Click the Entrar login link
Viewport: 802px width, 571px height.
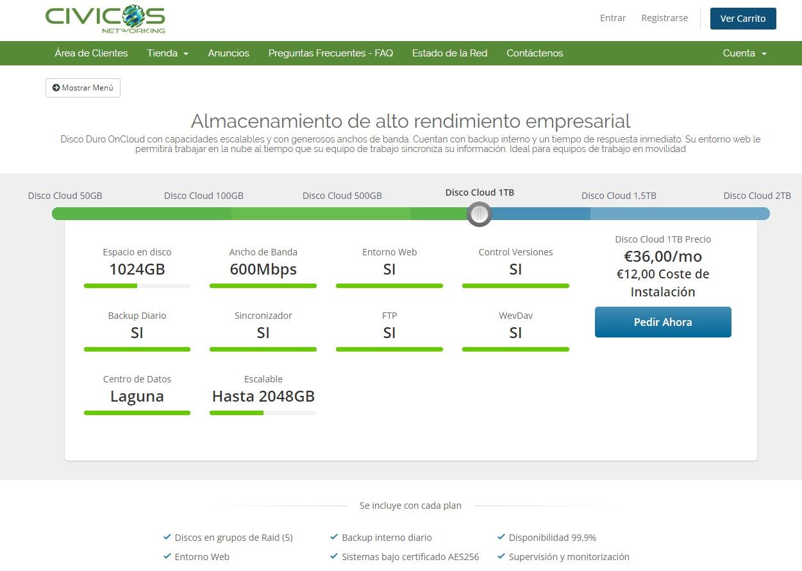pyautogui.click(x=613, y=18)
